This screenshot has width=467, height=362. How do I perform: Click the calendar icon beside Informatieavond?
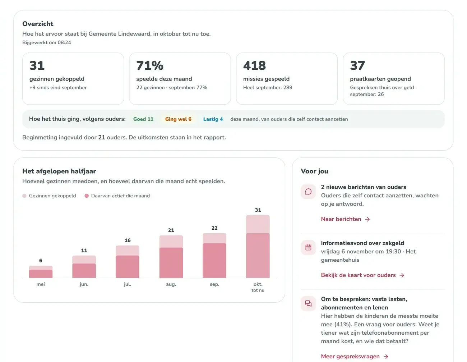tap(308, 248)
